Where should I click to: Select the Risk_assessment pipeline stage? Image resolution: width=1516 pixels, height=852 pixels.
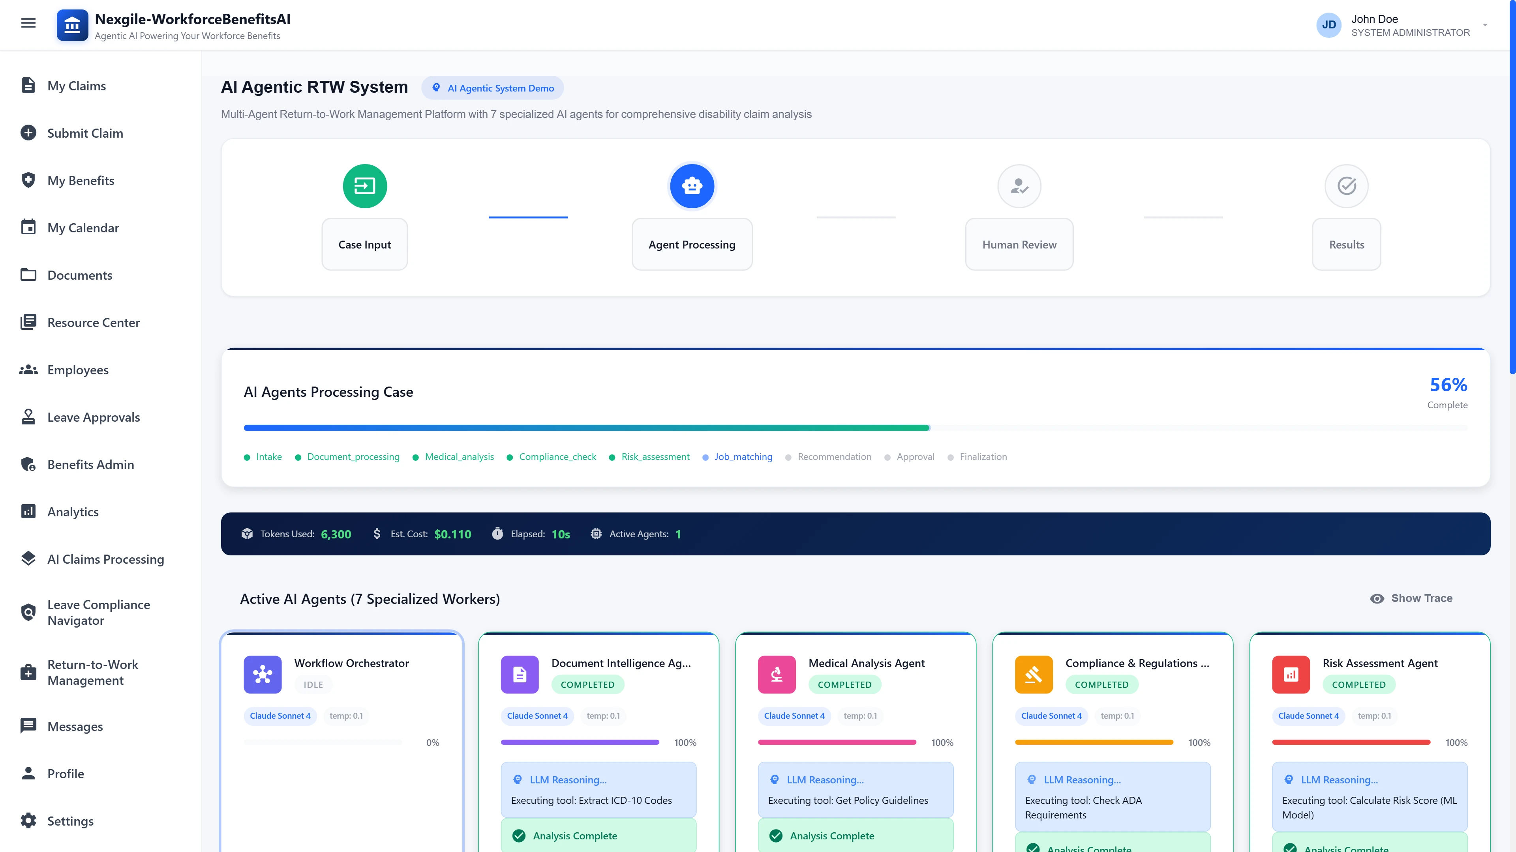[x=655, y=456]
